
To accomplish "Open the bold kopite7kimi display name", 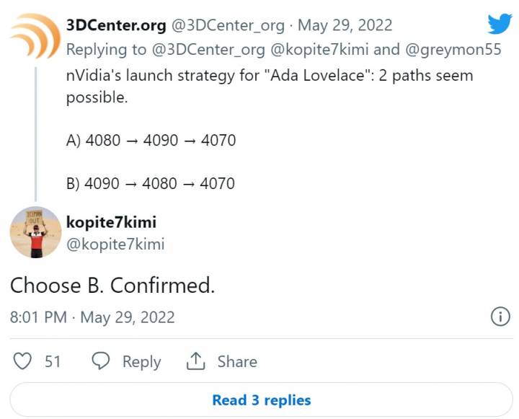I will click(x=111, y=221).
